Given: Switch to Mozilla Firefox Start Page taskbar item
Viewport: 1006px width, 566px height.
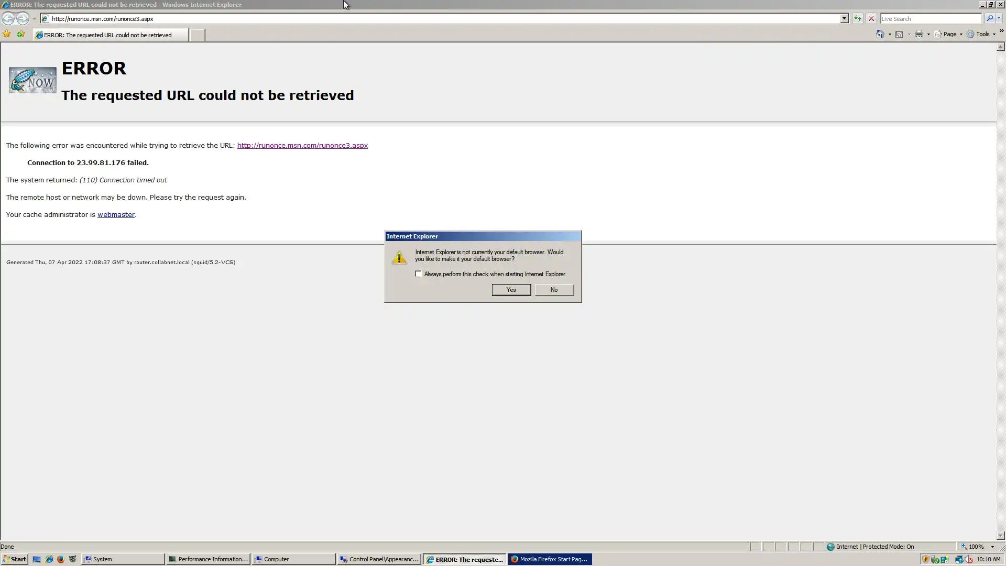Looking at the screenshot, I should [550, 559].
